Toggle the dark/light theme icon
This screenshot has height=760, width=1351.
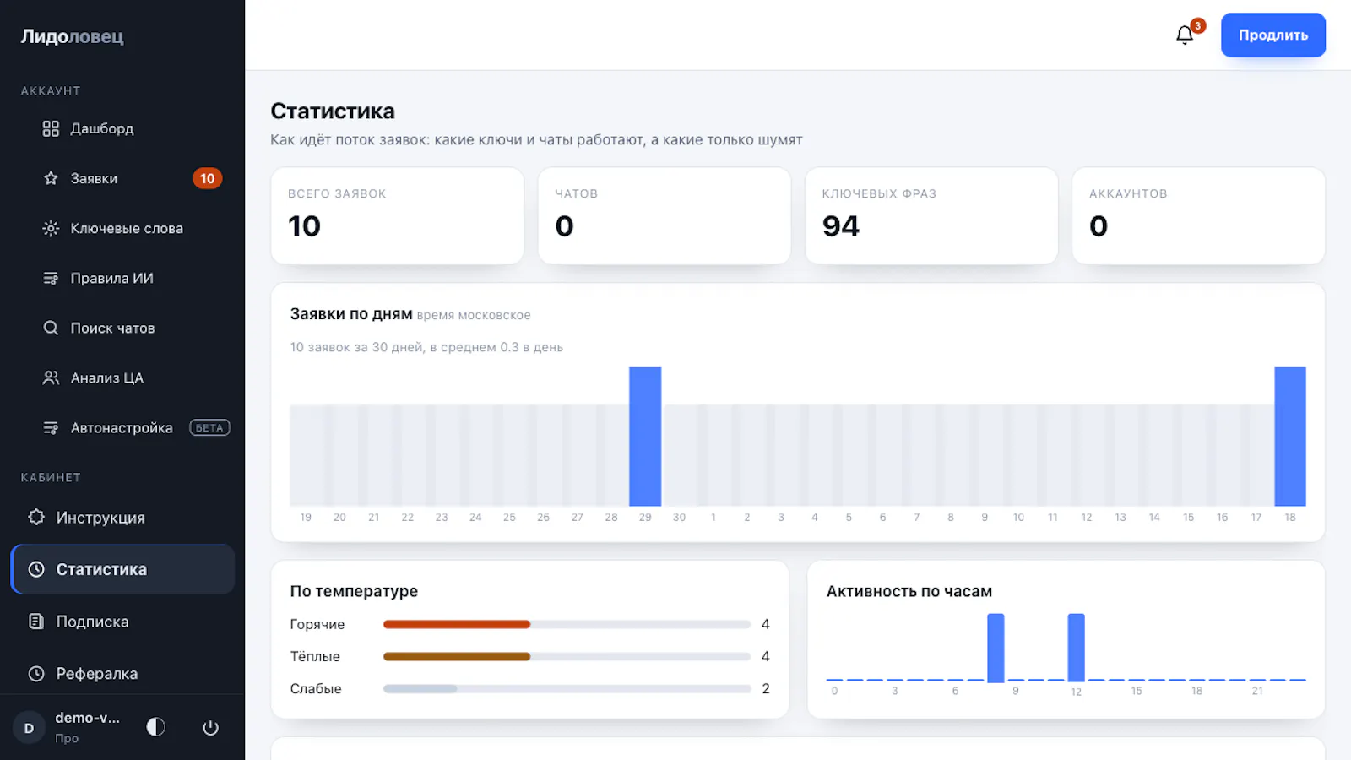(155, 727)
